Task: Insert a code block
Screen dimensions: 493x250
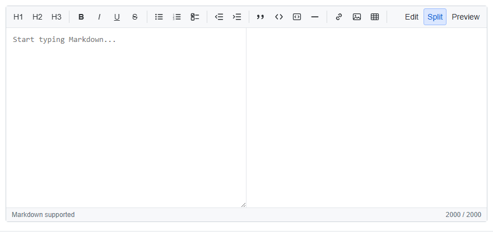Action: click(297, 17)
